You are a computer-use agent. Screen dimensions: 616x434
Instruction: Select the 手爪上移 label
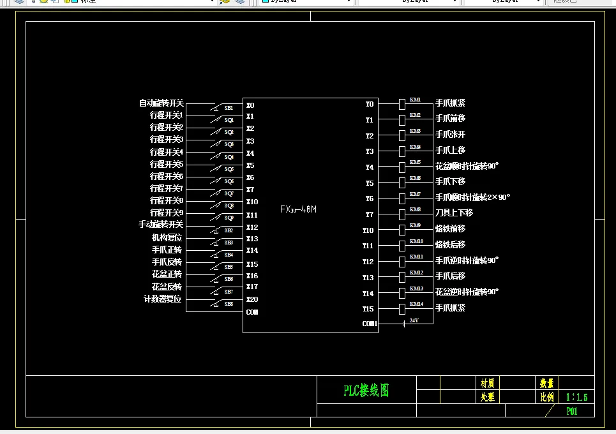coord(450,150)
